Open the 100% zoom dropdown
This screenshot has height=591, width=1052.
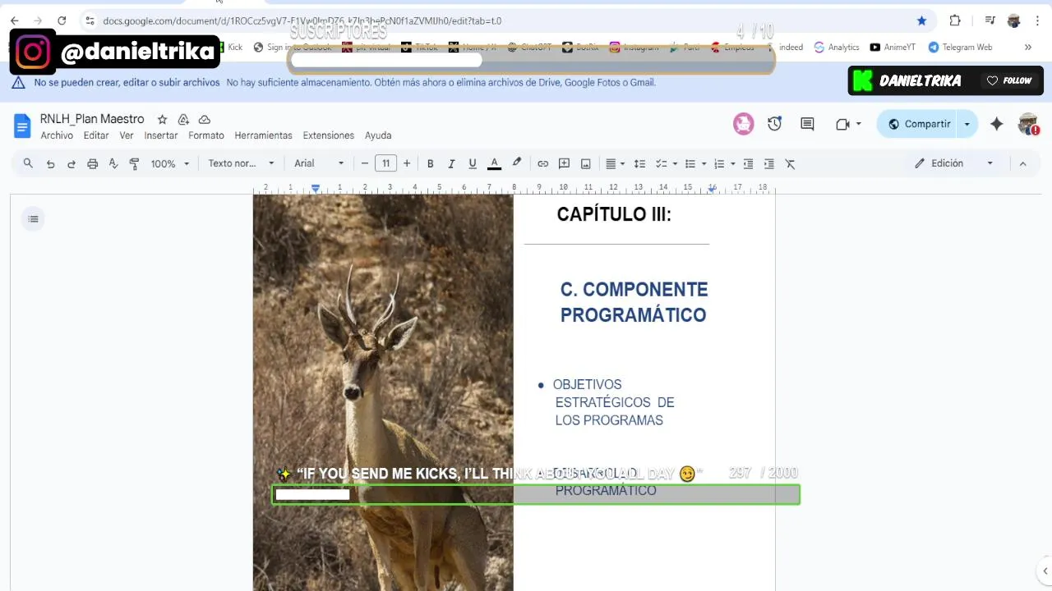coord(169,163)
